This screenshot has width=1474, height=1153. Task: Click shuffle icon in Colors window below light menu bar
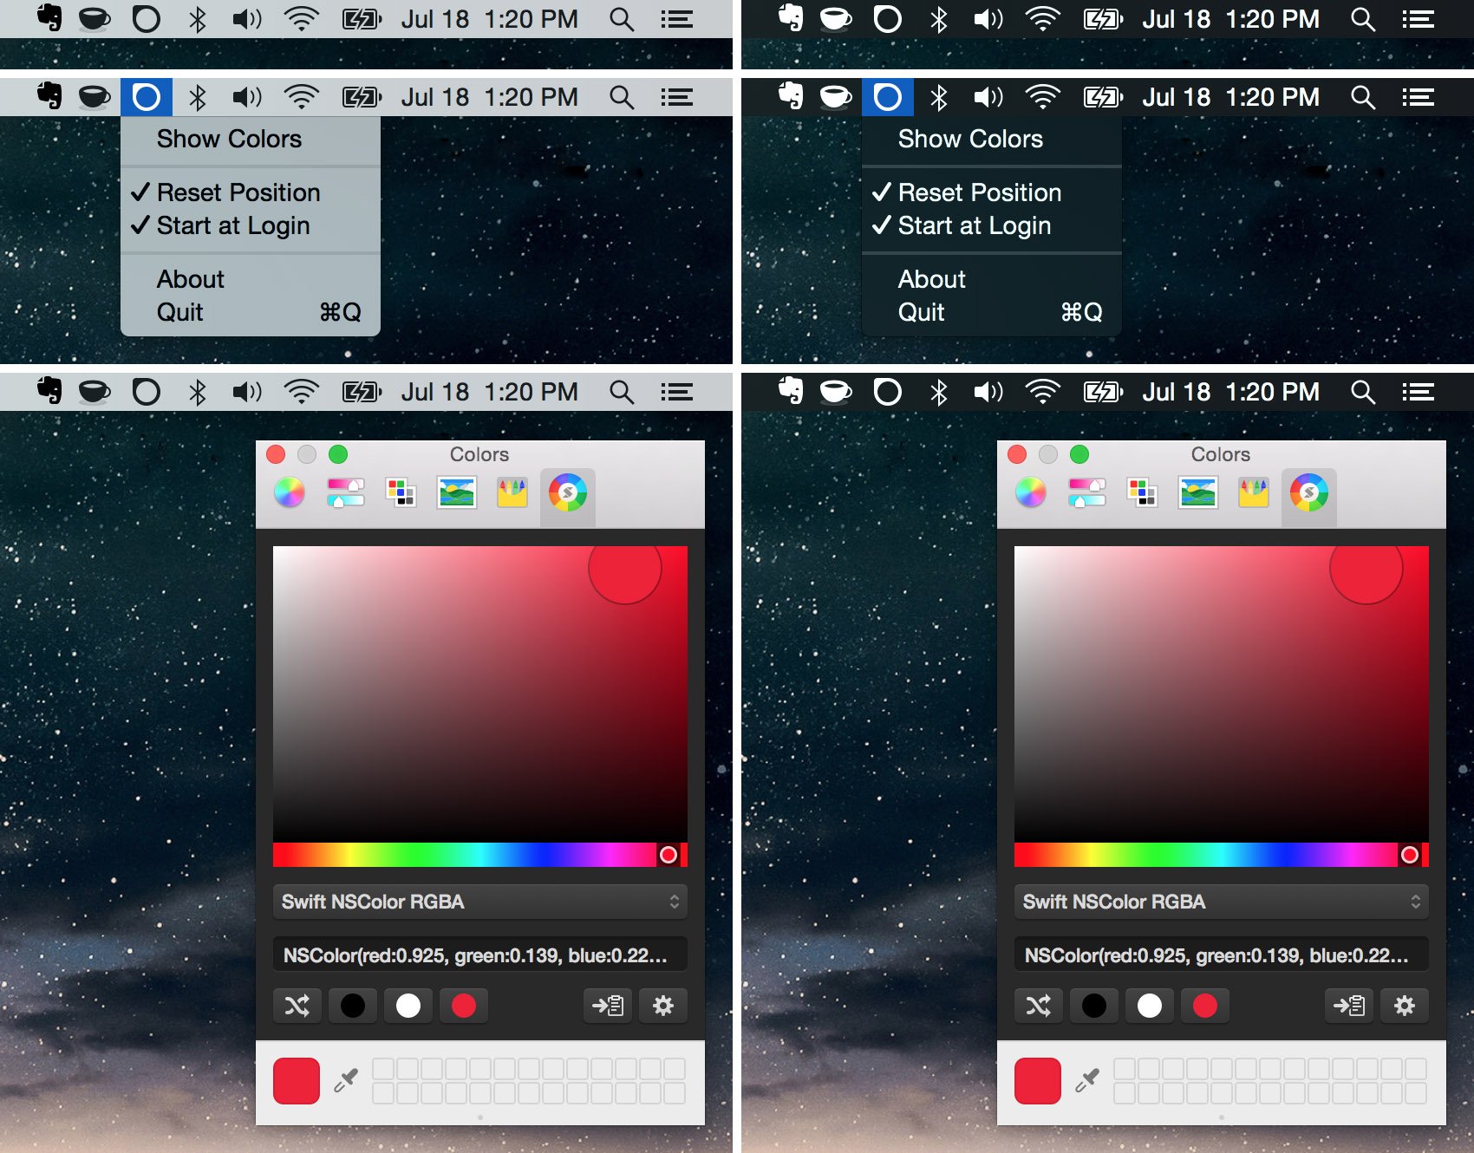pos(297,1006)
